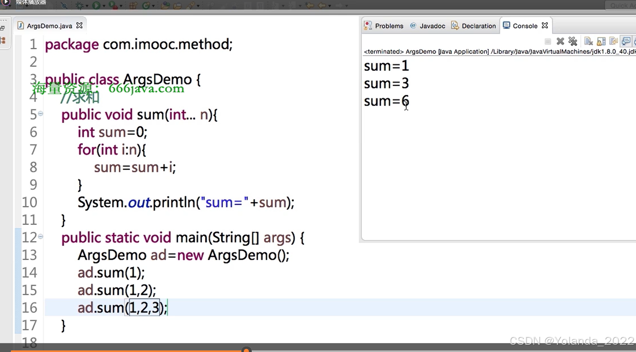Image resolution: width=636 pixels, height=352 pixels.
Task: Select the ArgsDemo.java editor tab
Action: point(49,26)
